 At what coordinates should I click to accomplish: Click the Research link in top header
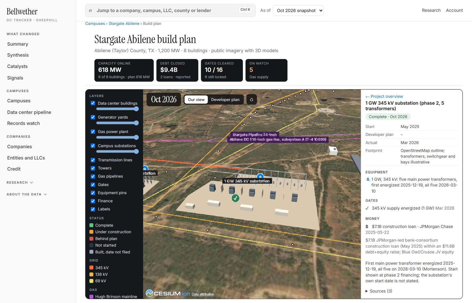pyautogui.click(x=431, y=10)
